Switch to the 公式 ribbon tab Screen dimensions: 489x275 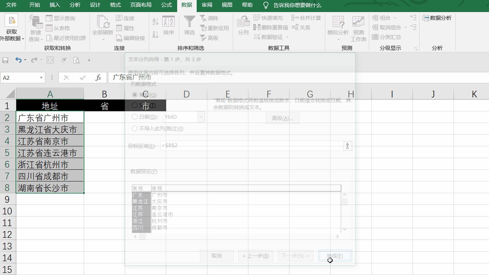167,5
